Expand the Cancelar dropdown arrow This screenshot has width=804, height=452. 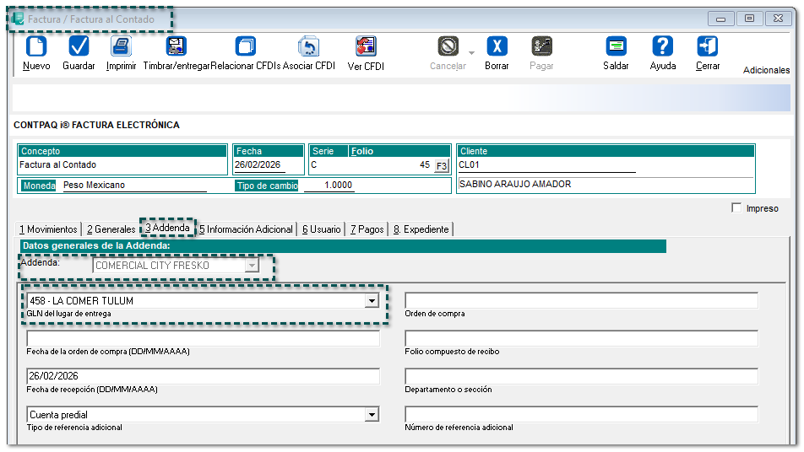[471, 52]
